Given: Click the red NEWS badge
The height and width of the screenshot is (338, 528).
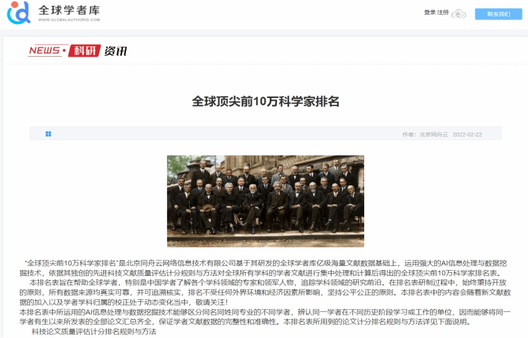Looking at the screenshot, I should (x=46, y=50).
